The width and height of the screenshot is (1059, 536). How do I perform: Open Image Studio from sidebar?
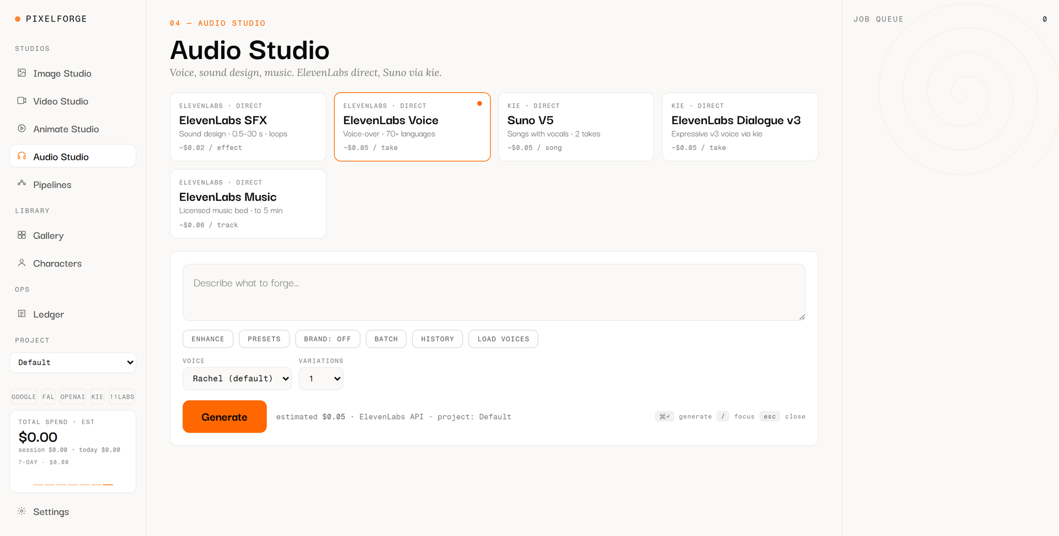[73, 73]
